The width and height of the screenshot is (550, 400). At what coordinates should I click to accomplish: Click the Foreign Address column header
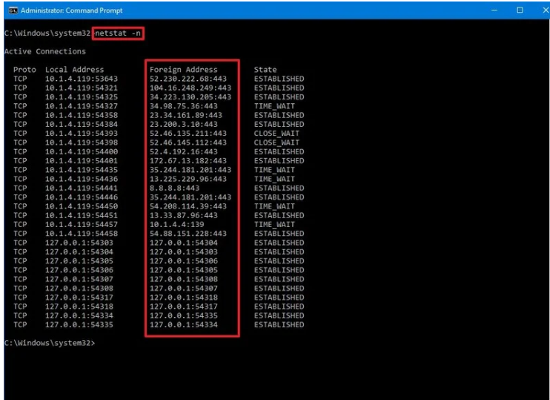click(183, 70)
